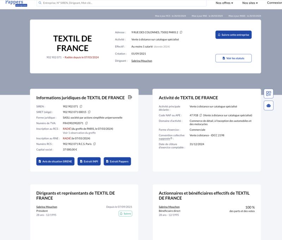Open the Connexion menu item

click(x=274, y=3)
